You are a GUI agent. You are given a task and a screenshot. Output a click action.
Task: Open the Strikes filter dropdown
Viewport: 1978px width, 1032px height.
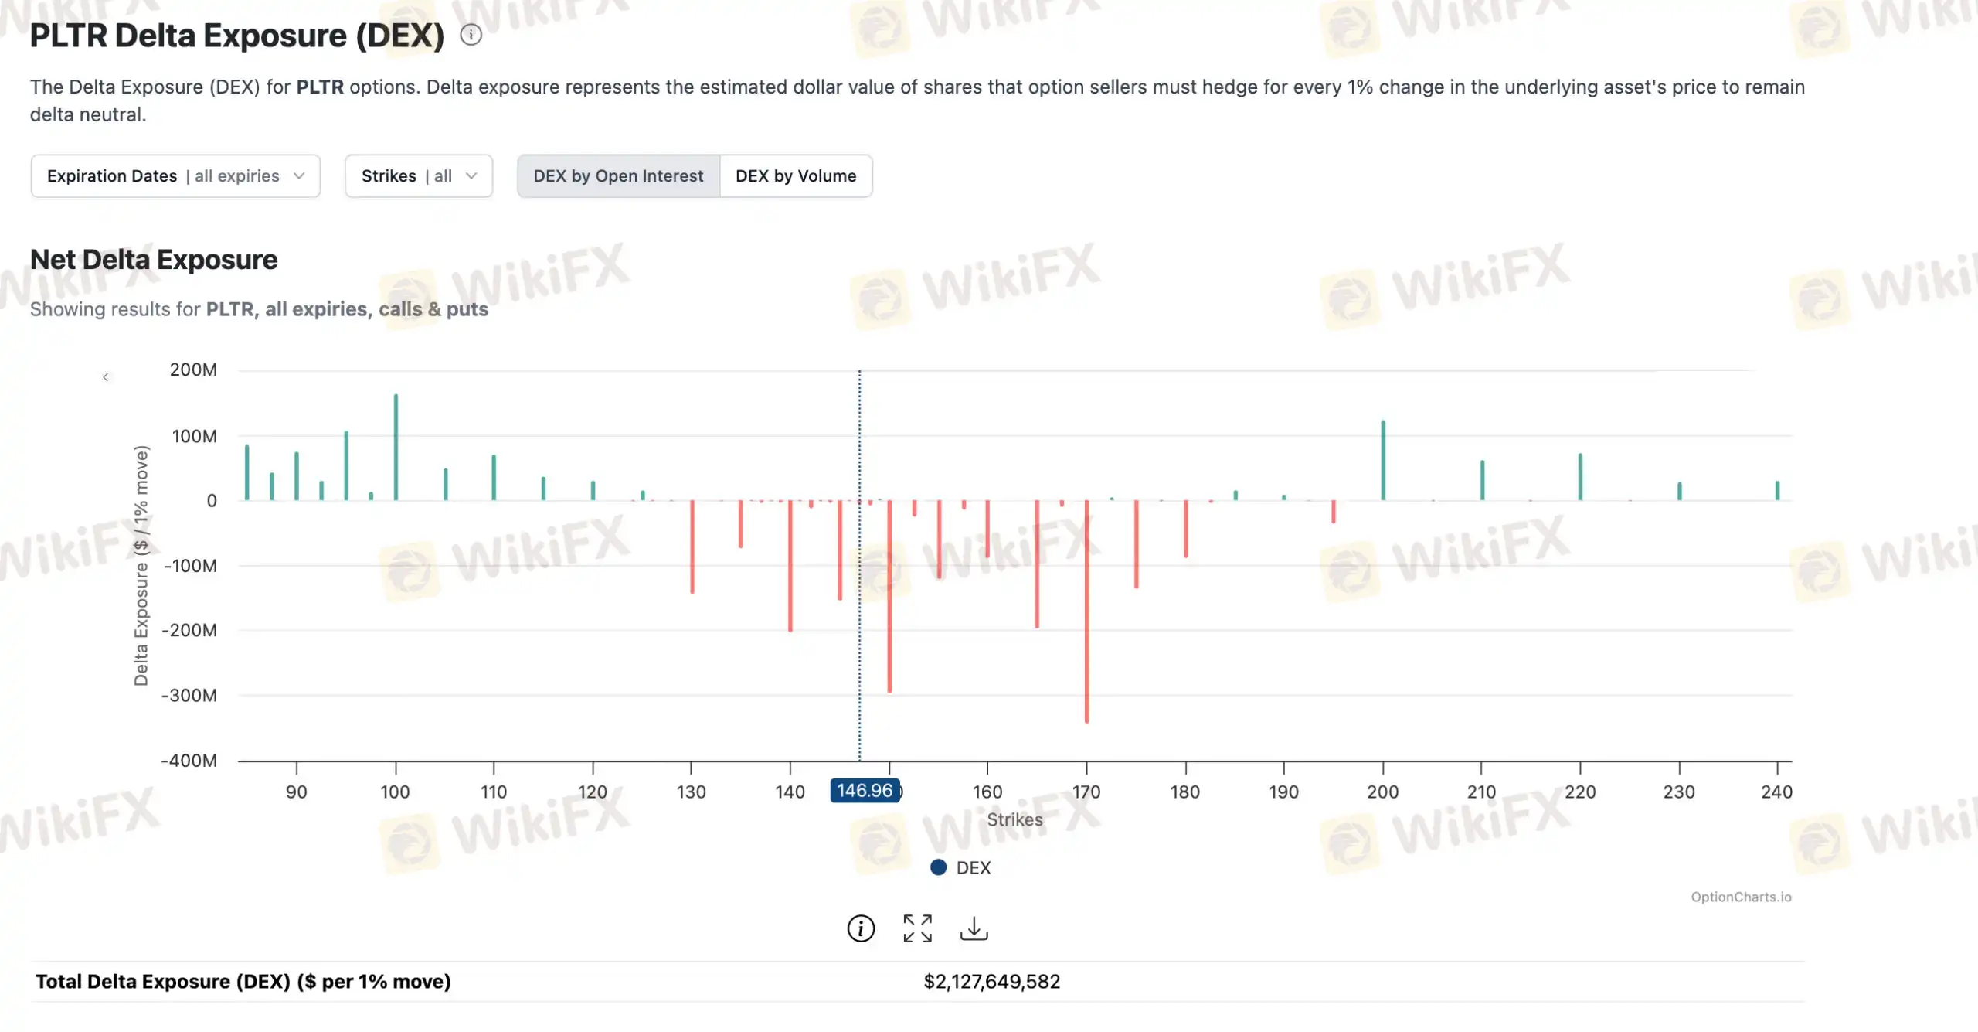pos(418,176)
